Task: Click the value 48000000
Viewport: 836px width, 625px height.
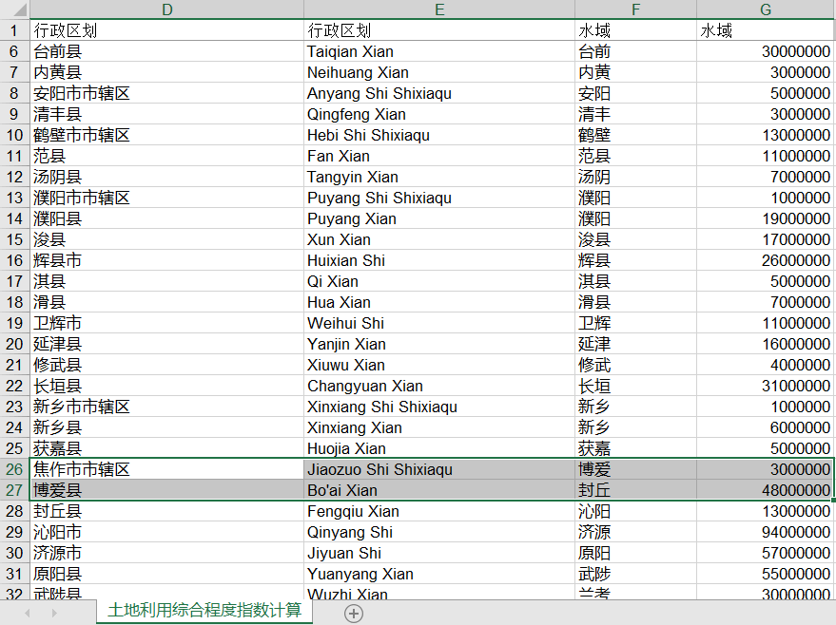Action: [x=766, y=490]
